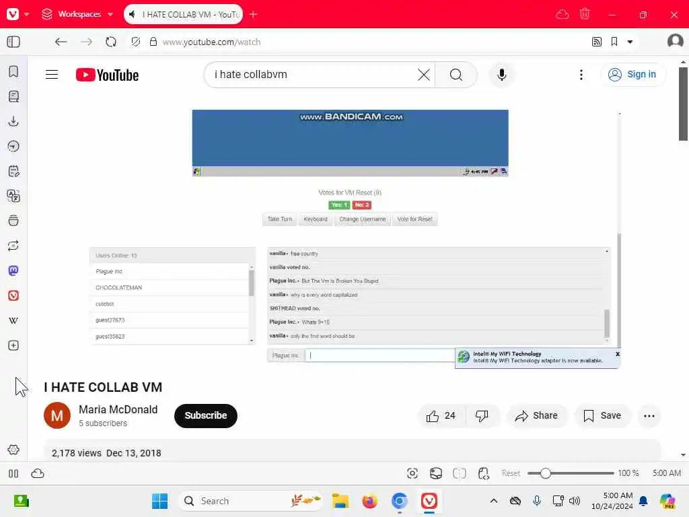Open the Vivaldi web panel
This screenshot has width=689, height=517.
click(13, 296)
